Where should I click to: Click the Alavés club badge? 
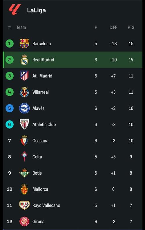pyautogui.click(x=24, y=108)
